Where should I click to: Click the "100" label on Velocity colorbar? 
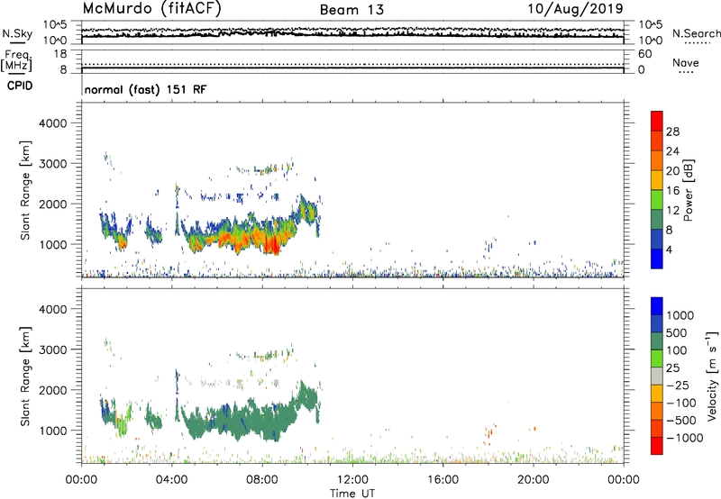[x=677, y=350]
